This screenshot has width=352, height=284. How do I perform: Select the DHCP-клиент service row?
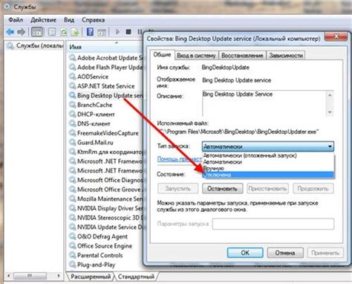coord(92,114)
